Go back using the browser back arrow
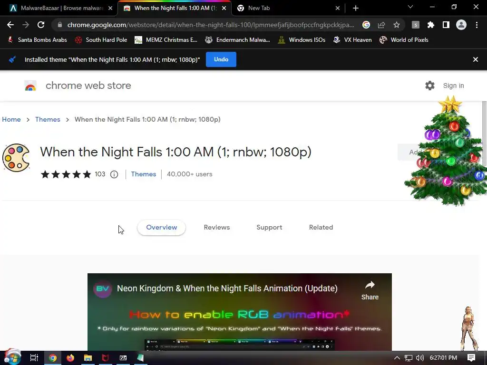Screen dimensions: 487x365 point(10,25)
